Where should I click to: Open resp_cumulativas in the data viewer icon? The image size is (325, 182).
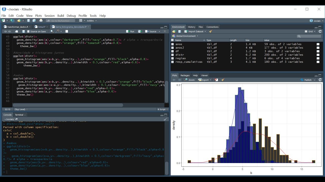point(318,62)
